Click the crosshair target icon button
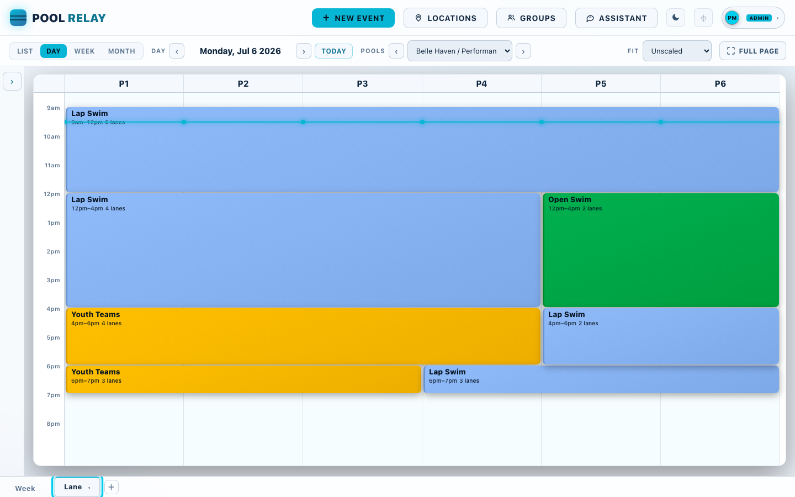The height and width of the screenshot is (497, 795). (x=703, y=18)
